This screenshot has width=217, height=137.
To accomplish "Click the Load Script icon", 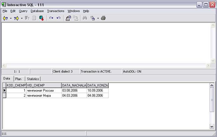I will [68, 18].
